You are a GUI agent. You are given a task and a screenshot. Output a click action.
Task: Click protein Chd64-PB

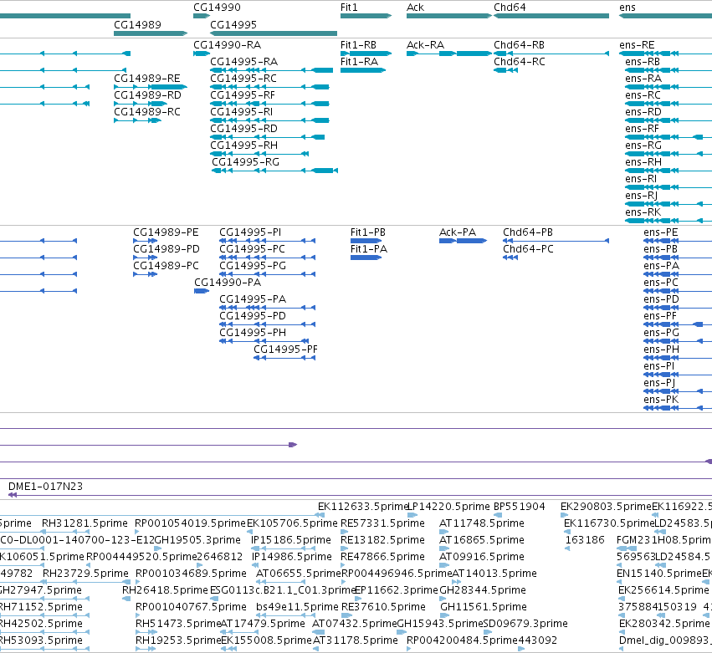pyautogui.click(x=556, y=241)
